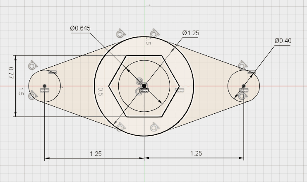Screen dimensions: 307x182
Task: Click the Ø0.40 diameter dimension label
Action: click(x=283, y=41)
